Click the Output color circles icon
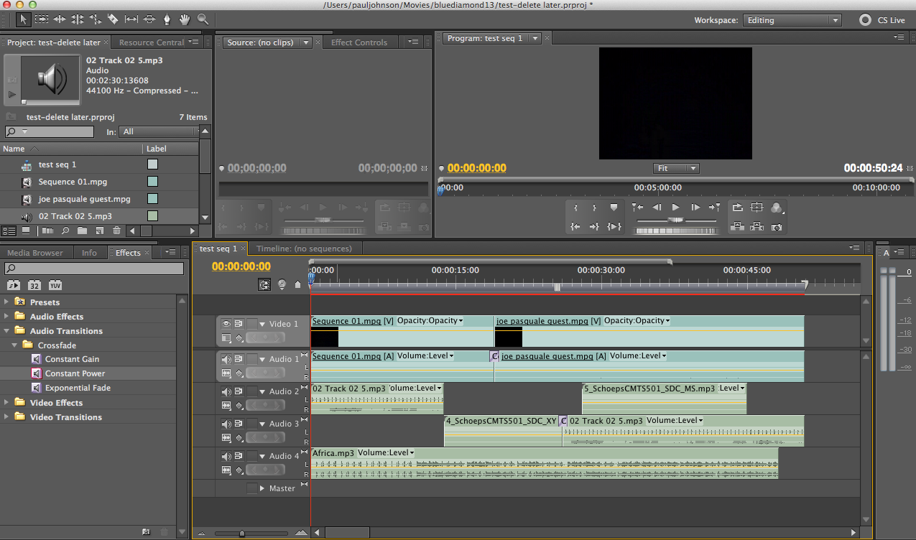Viewport: 916px width, 540px height. (777, 208)
